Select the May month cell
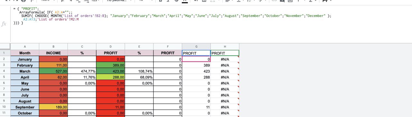Viewport: 412px width, 117px height. tap(25, 83)
